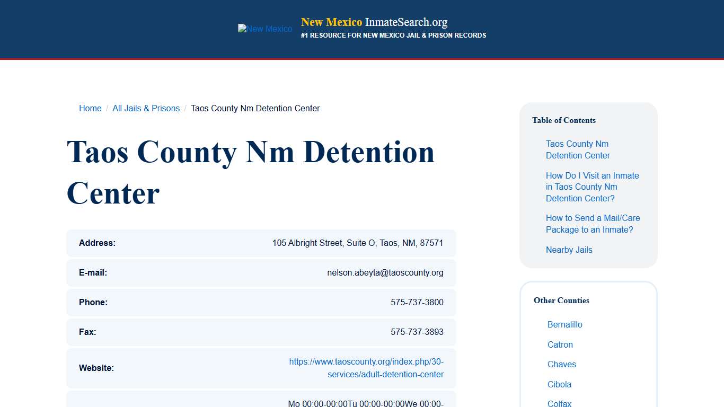
Task: Open Taos County Nm Detention Center contents link
Action: [578, 149]
